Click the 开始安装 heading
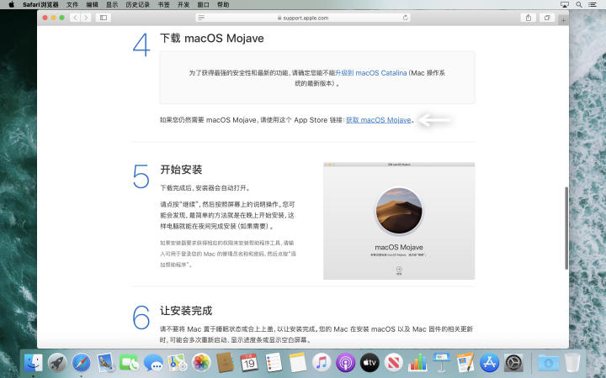606x378 pixels. [181, 170]
